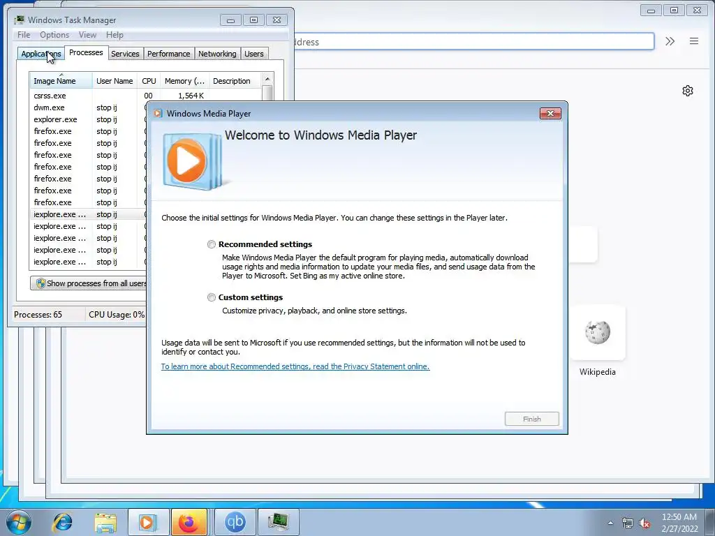
Task: Open the View menu in Task Manager
Action: point(87,35)
